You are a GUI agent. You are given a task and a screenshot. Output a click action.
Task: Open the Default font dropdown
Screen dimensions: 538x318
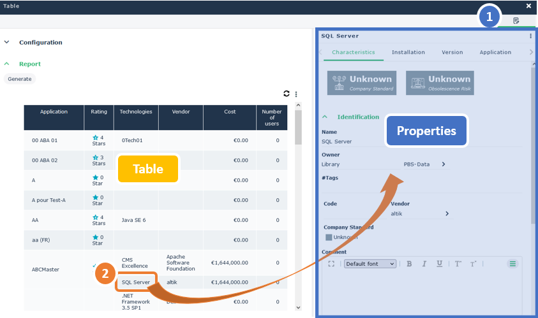(370, 264)
